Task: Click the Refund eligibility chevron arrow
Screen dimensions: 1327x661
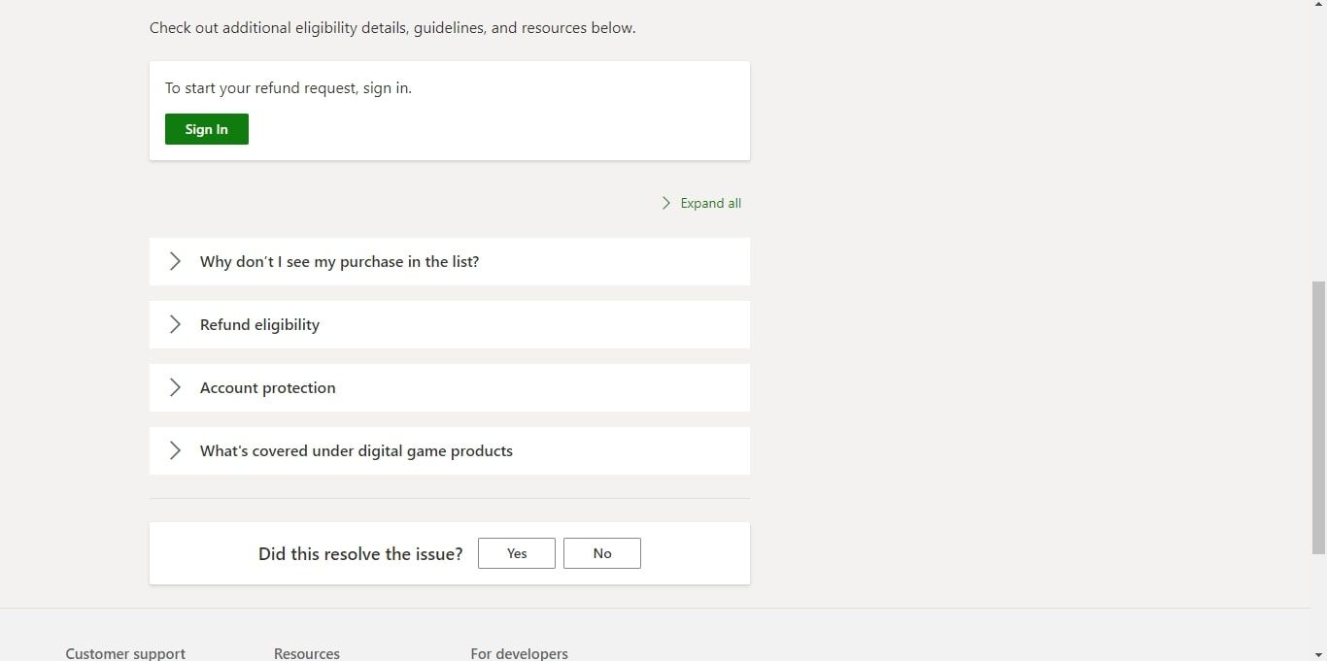Action: coord(175,324)
